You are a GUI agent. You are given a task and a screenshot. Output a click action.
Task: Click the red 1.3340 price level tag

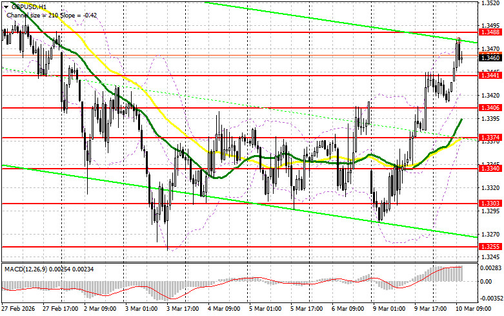[x=489, y=169]
